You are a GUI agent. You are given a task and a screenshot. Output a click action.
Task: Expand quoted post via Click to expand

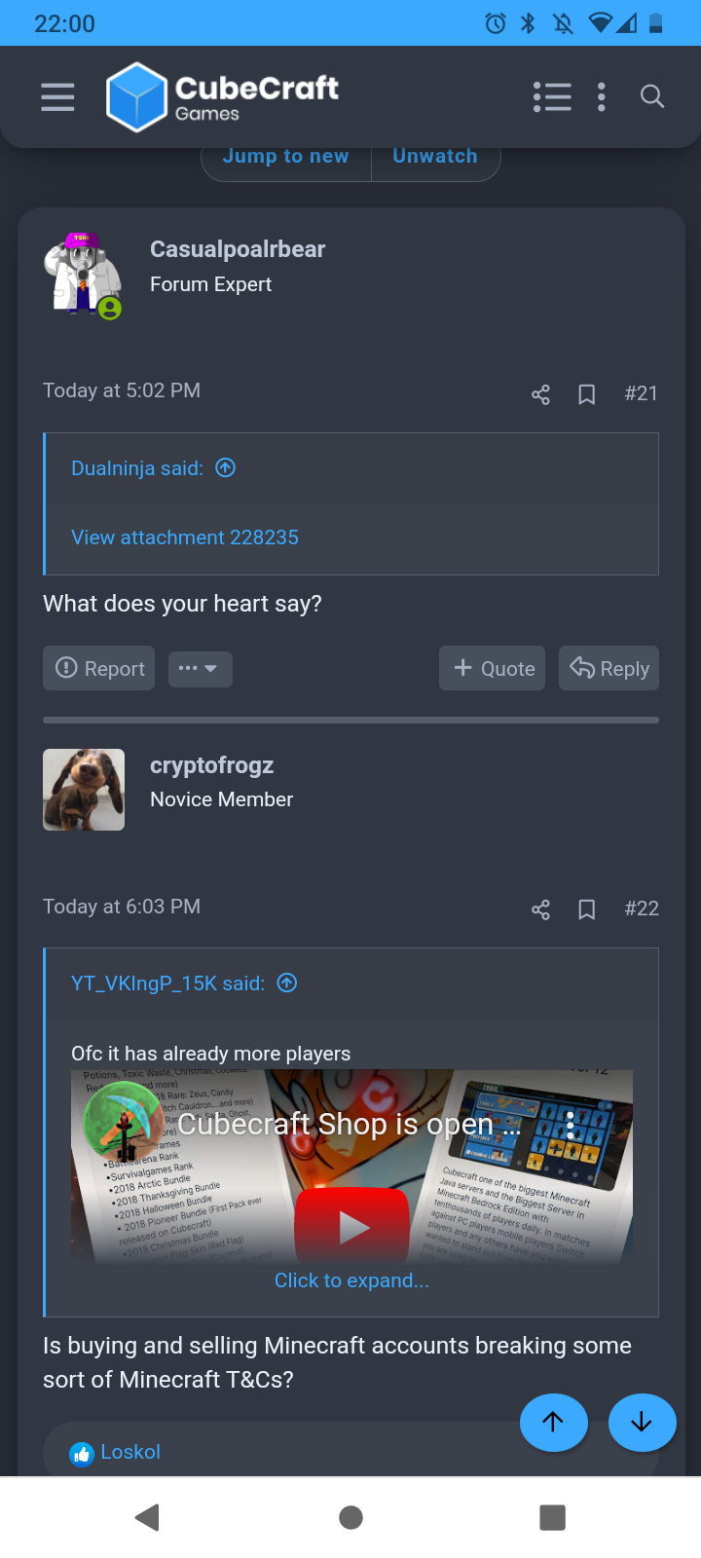(x=351, y=1280)
